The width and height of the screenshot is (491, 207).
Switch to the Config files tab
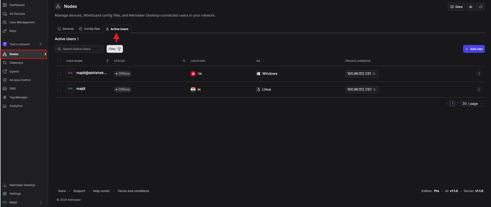[90, 29]
